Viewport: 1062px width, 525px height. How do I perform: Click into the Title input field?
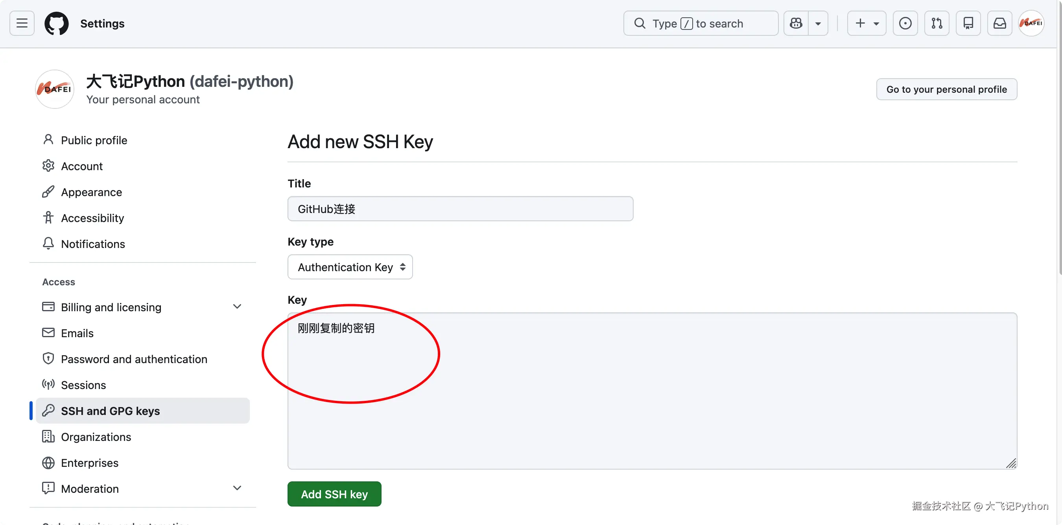click(460, 209)
